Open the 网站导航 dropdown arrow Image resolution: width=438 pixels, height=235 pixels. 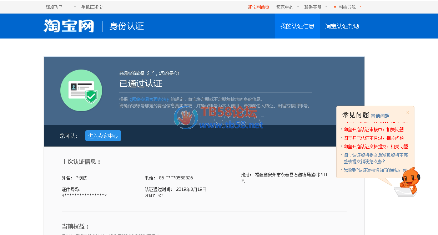tap(361, 7)
